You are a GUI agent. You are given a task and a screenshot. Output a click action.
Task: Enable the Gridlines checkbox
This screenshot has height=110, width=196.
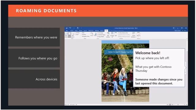[84, 35]
